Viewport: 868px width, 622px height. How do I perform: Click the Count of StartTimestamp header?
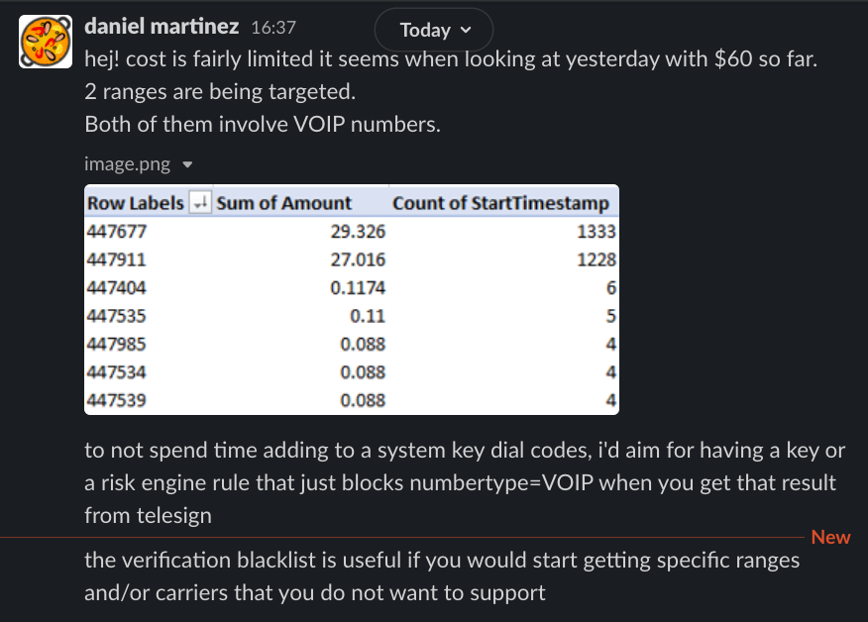(503, 202)
